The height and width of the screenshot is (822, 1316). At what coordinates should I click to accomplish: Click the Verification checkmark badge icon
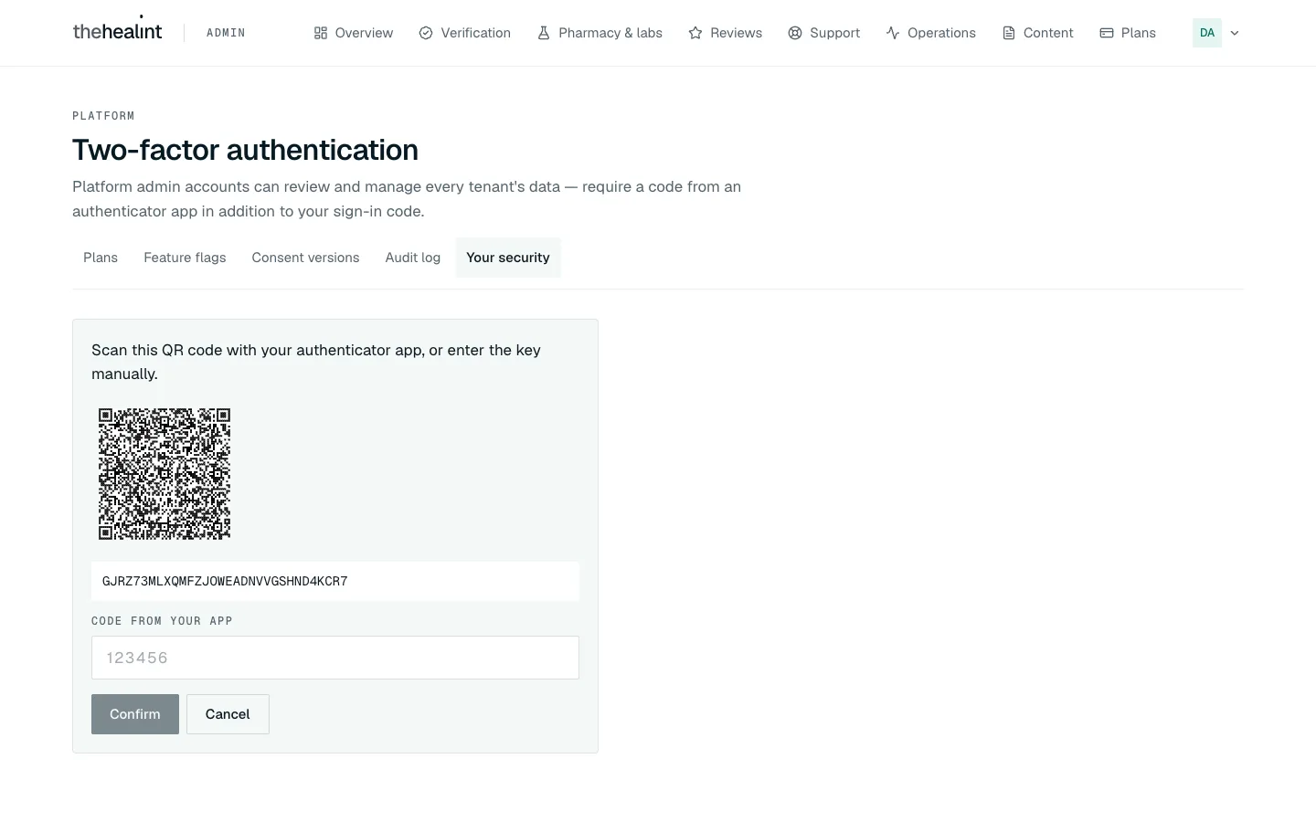click(x=426, y=33)
